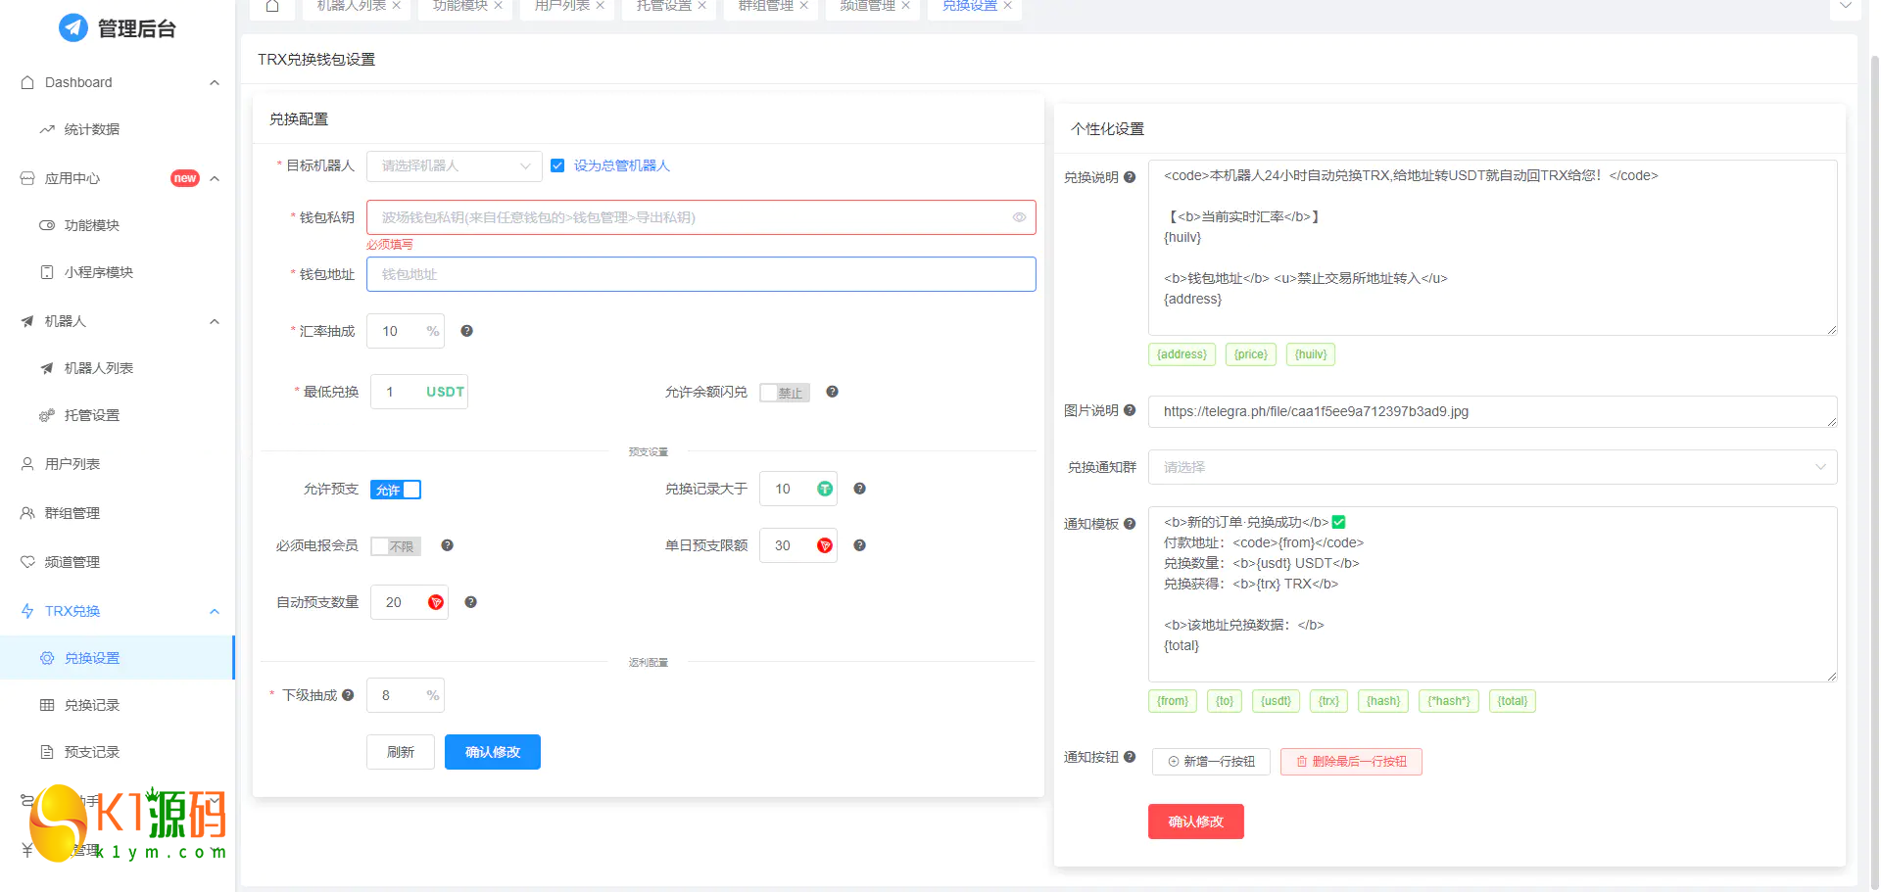Focus the 汇率抽成 percentage field

pos(405,331)
